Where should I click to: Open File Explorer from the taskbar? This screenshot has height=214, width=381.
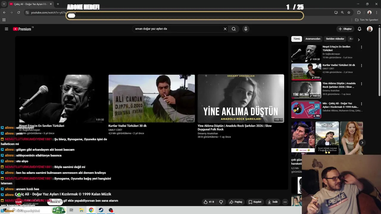(x=81, y=210)
